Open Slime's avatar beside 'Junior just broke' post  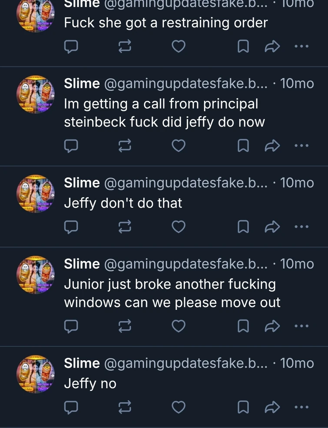tap(36, 275)
